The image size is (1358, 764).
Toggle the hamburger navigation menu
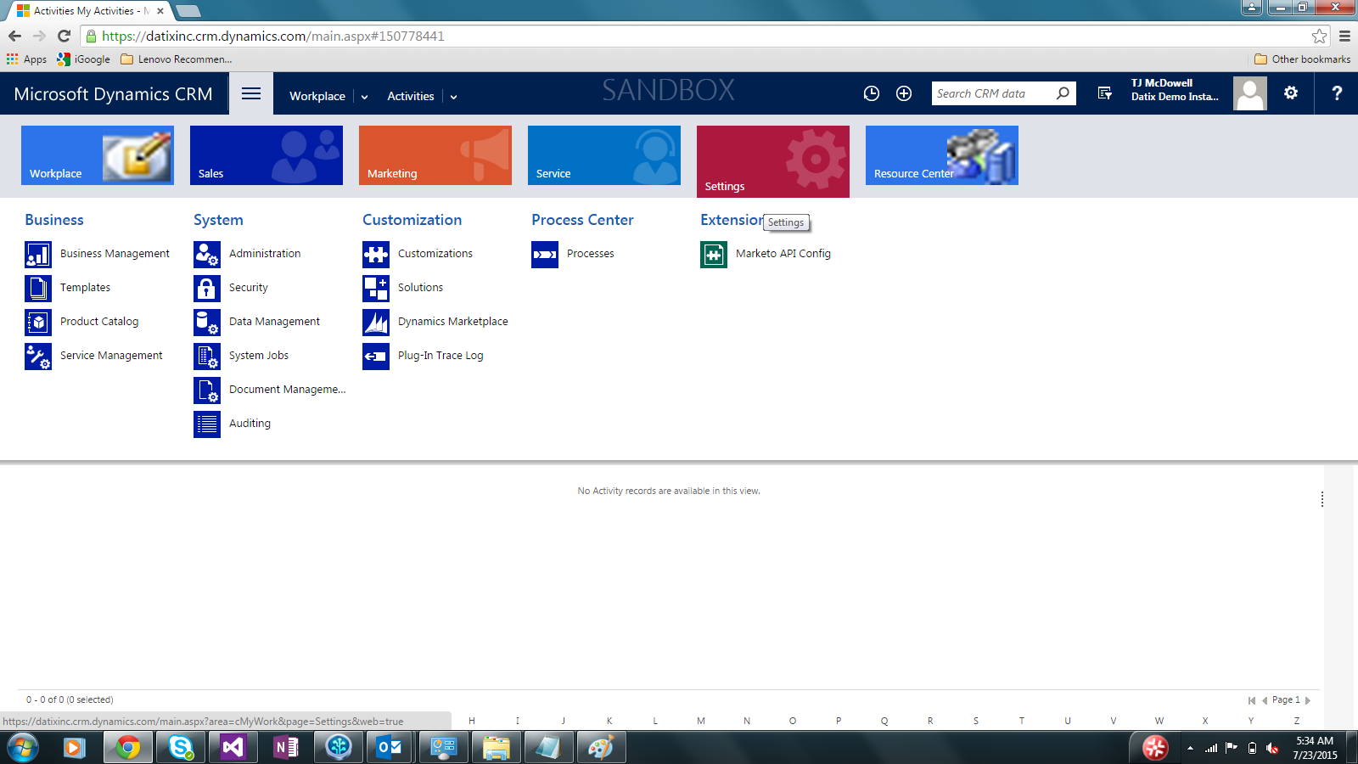[251, 93]
